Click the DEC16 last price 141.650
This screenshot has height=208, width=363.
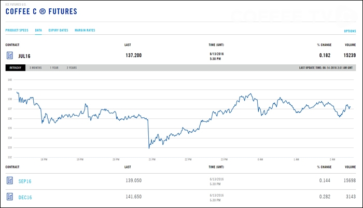pos(134,197)
